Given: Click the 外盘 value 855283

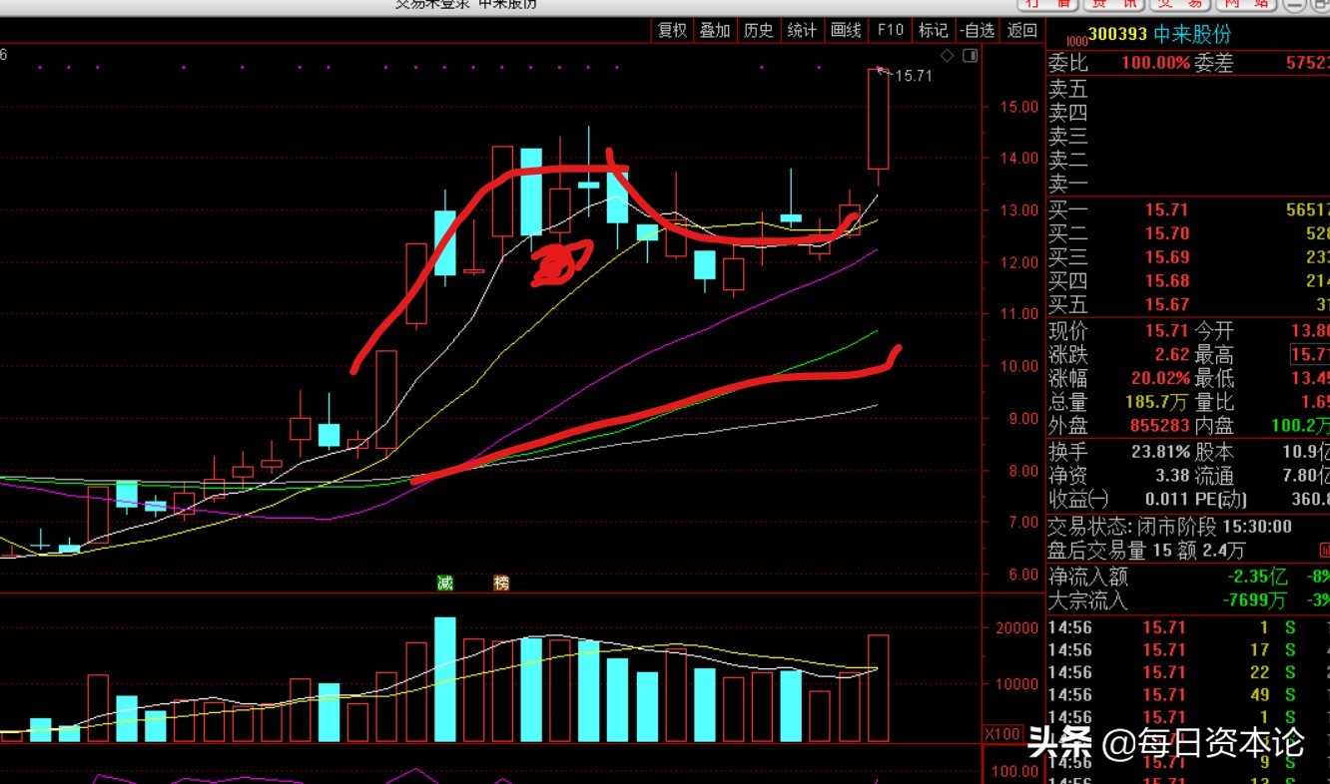Looking at the screenshot, I should [1158, 426].
